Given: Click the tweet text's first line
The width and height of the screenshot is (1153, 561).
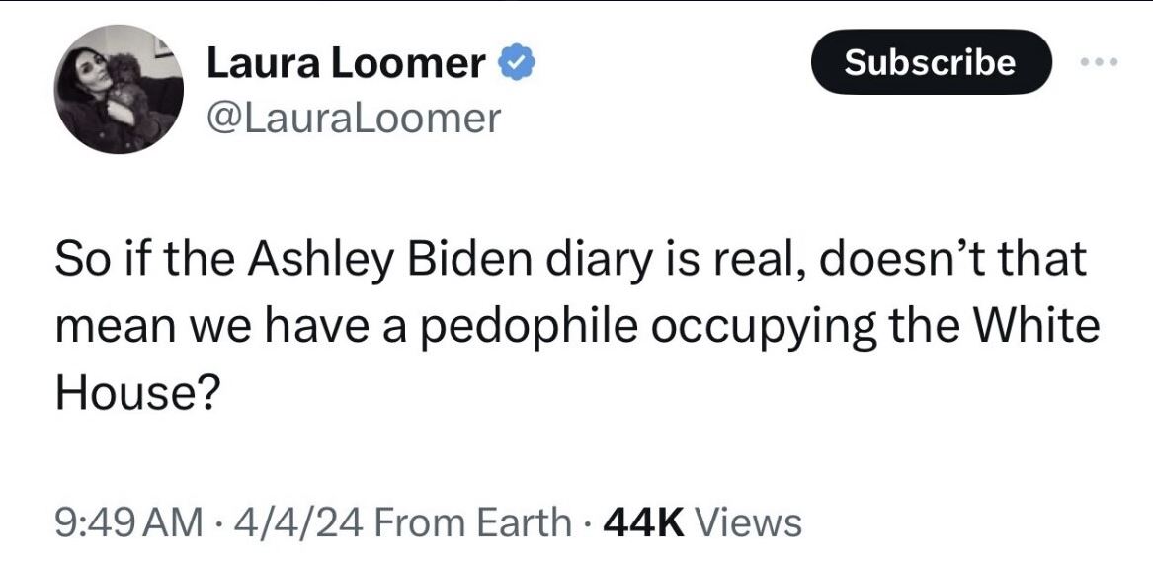Looking at the screenshot, I should [571, 259].
